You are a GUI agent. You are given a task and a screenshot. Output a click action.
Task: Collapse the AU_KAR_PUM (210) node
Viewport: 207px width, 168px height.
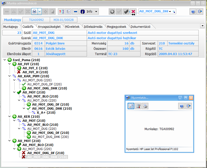tap(10, 76)
